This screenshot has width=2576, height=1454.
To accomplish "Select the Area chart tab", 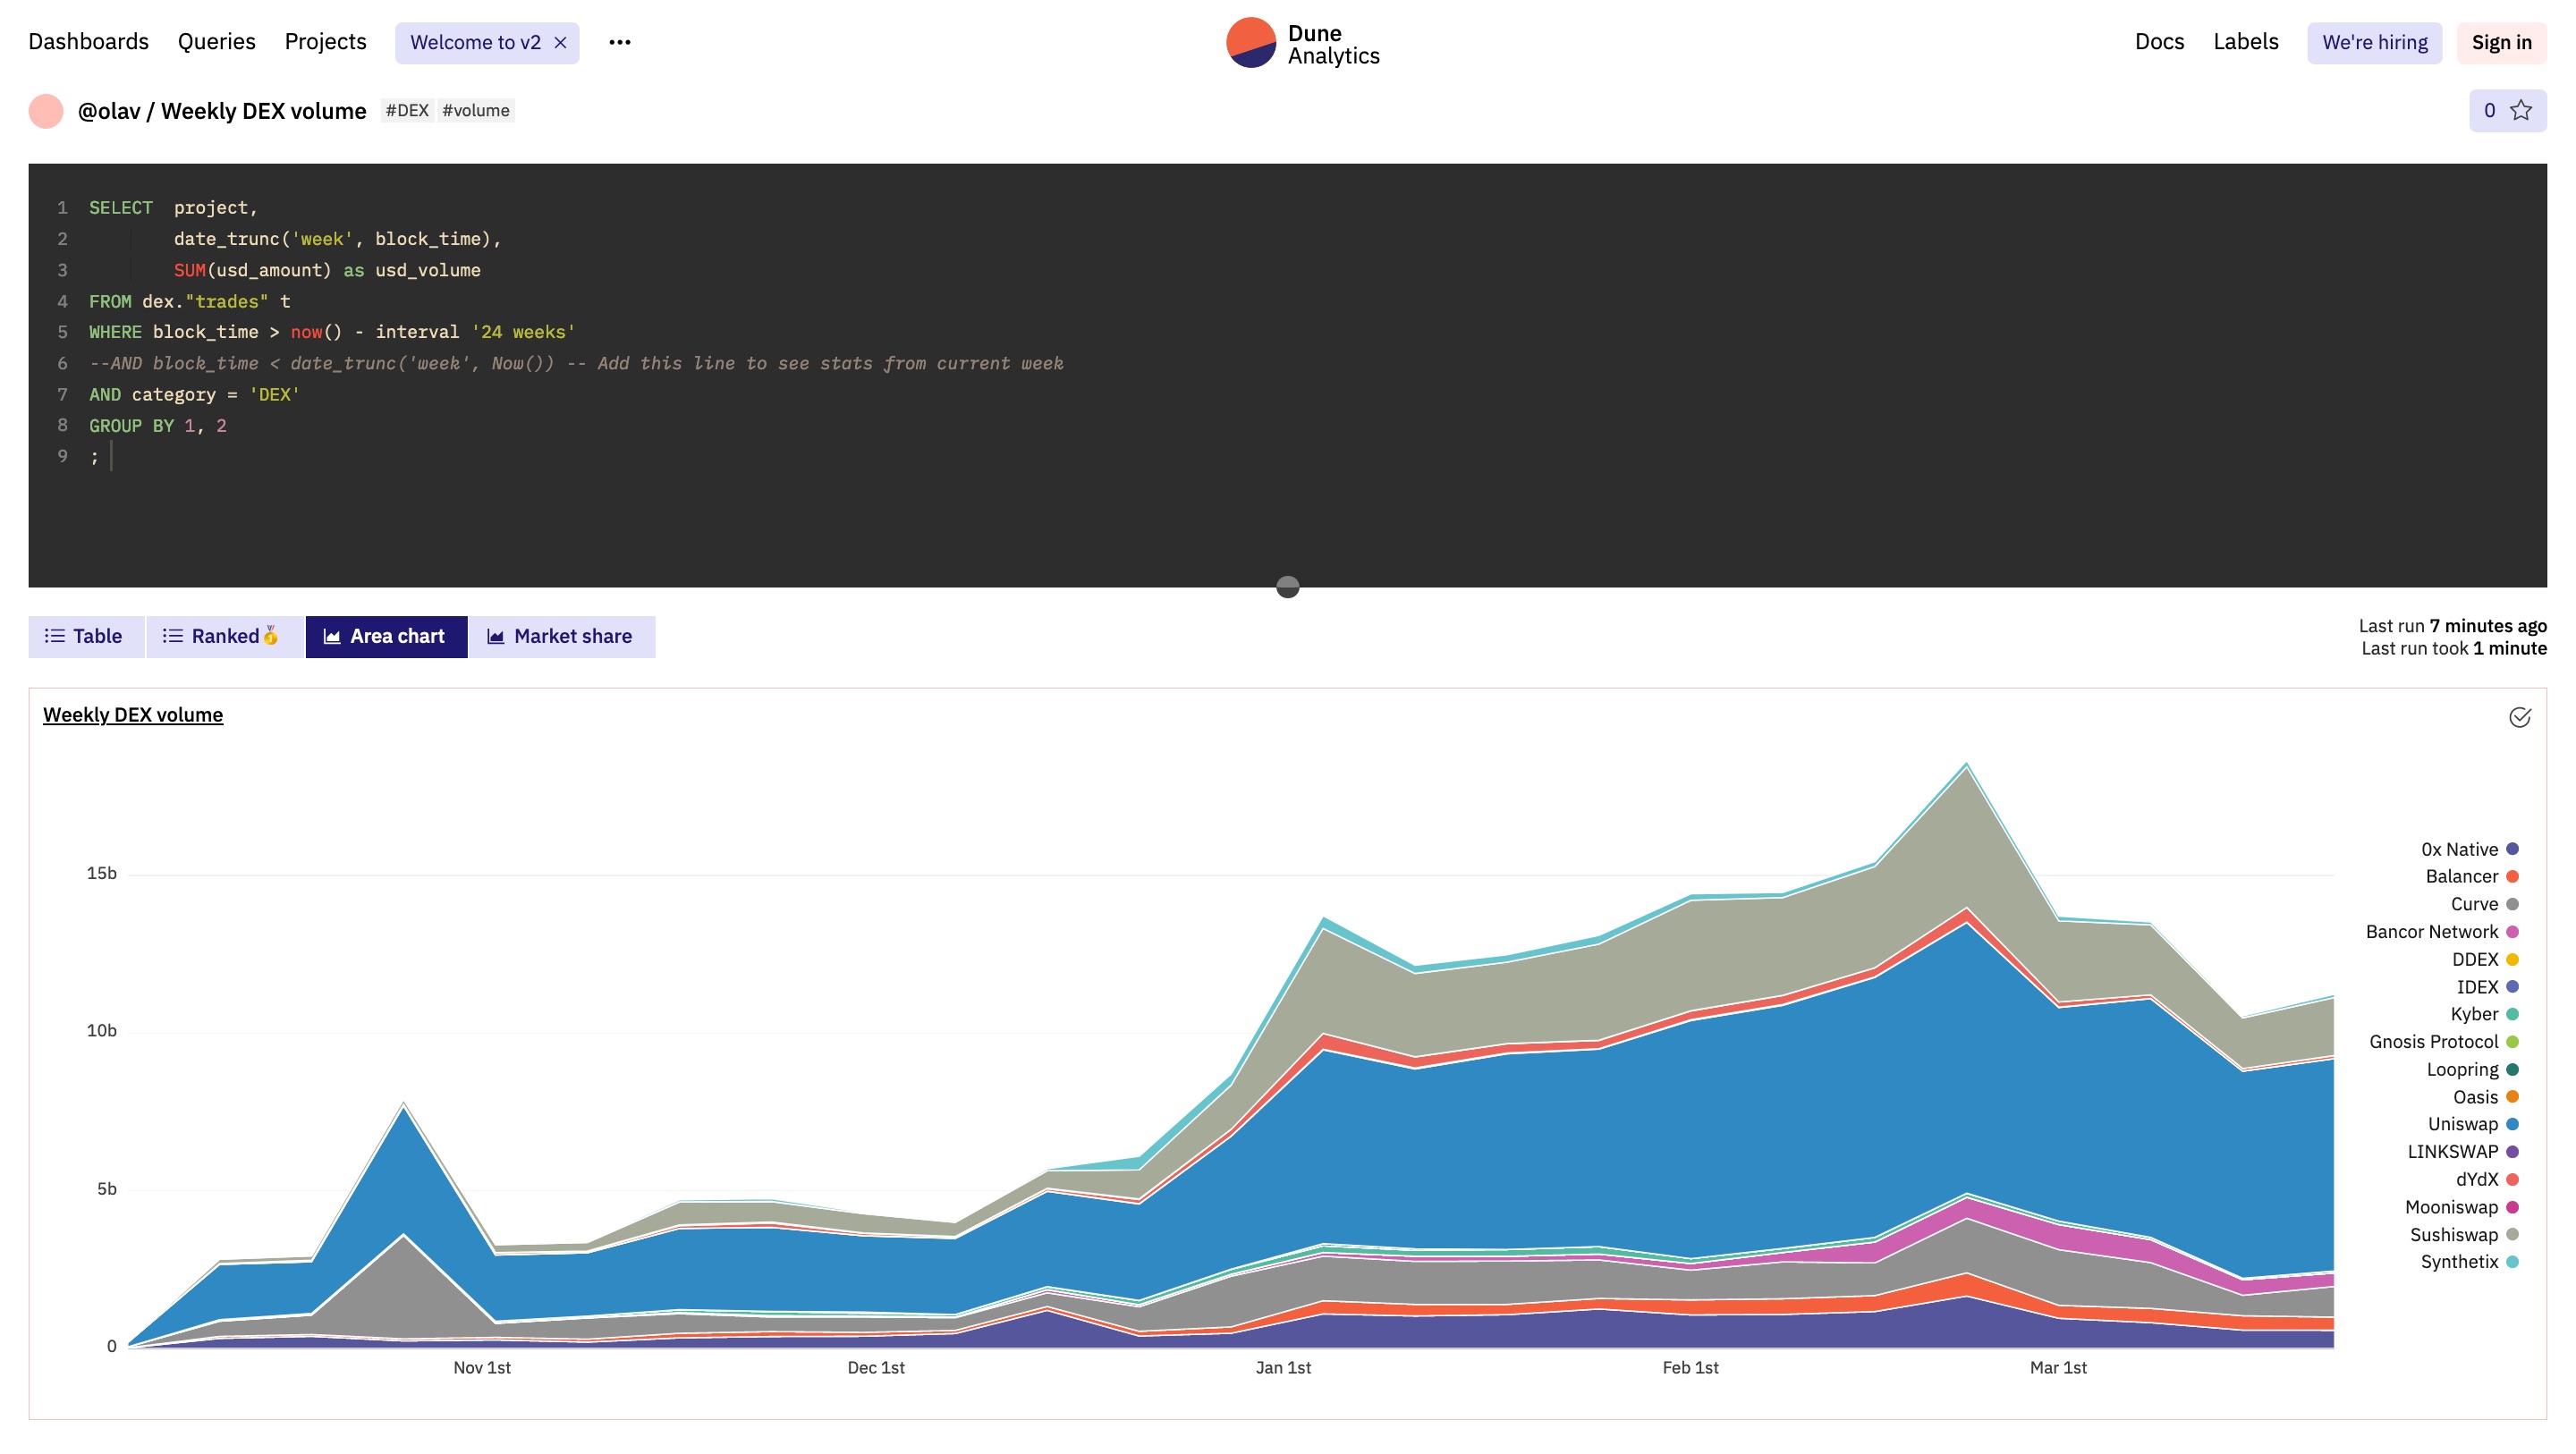I will point(386,636).
